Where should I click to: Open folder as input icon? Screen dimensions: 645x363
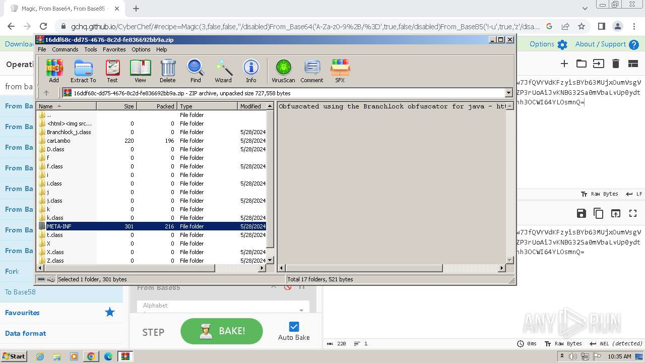click(582, 64)
